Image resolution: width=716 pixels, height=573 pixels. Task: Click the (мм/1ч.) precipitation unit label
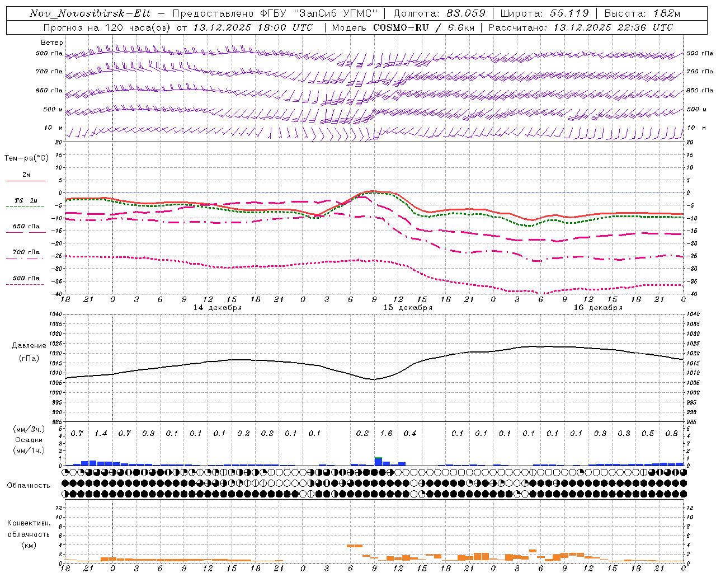[x=29, y=450]
